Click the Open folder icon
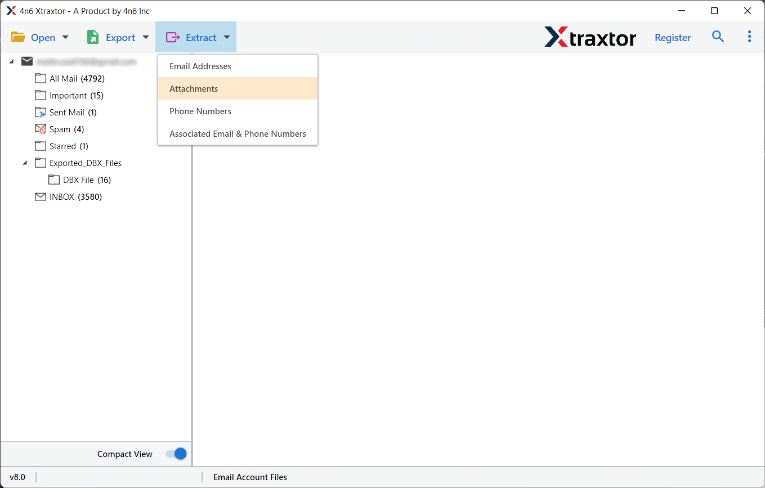 click(x=19, y=37)
